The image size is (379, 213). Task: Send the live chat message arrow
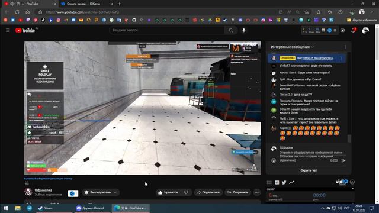[343, 160]
